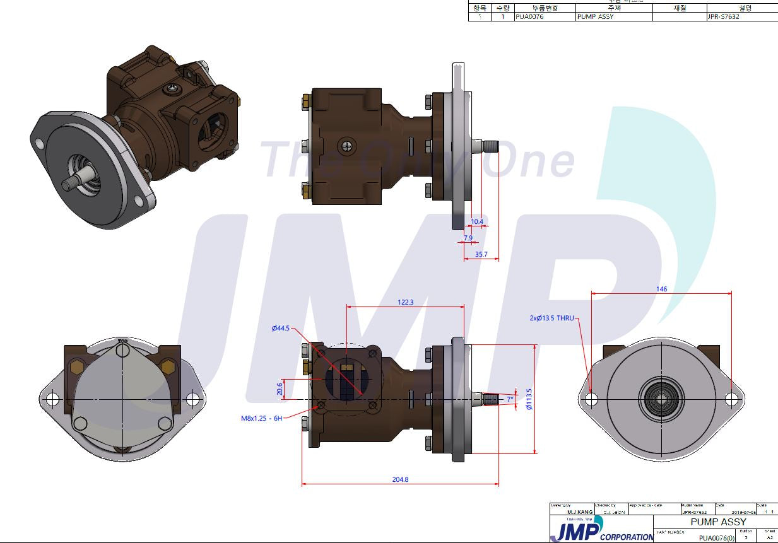
Task: Select the Ø44.5 diameter callout
Action: [280, 329]
